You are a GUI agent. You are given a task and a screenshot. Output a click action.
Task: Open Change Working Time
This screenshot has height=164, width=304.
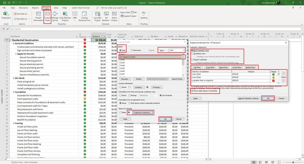[84, 17]
